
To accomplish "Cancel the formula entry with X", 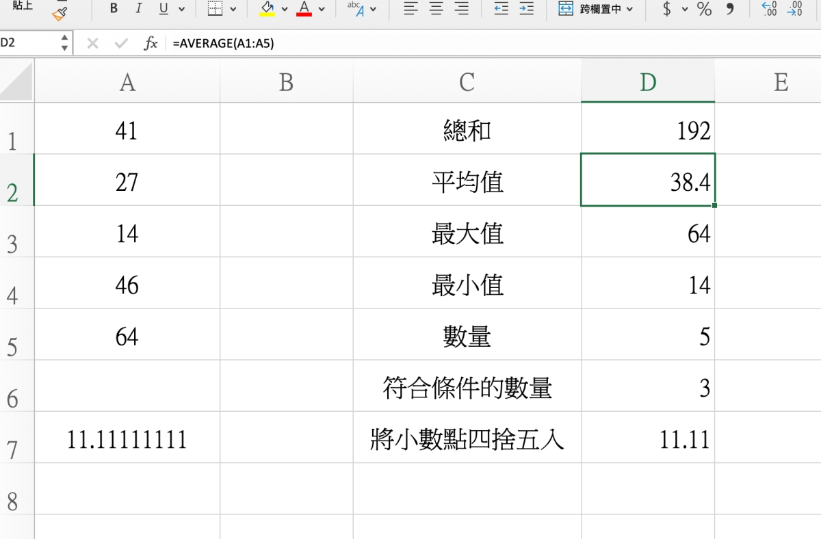I will (x=92, y=44).
